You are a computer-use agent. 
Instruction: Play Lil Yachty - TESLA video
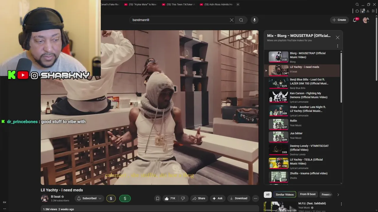pos(302,163)
